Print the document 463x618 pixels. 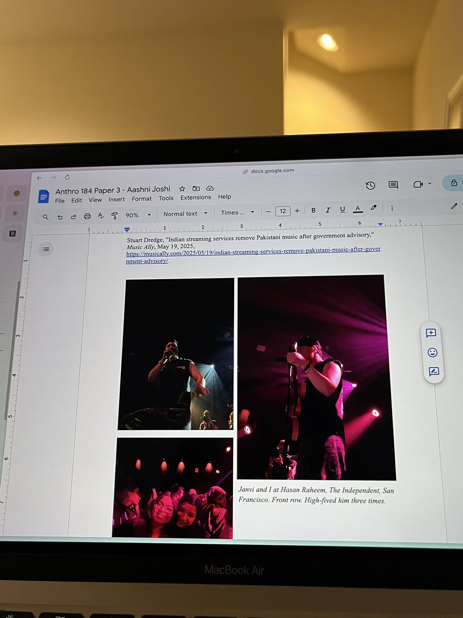click(87, 216)
